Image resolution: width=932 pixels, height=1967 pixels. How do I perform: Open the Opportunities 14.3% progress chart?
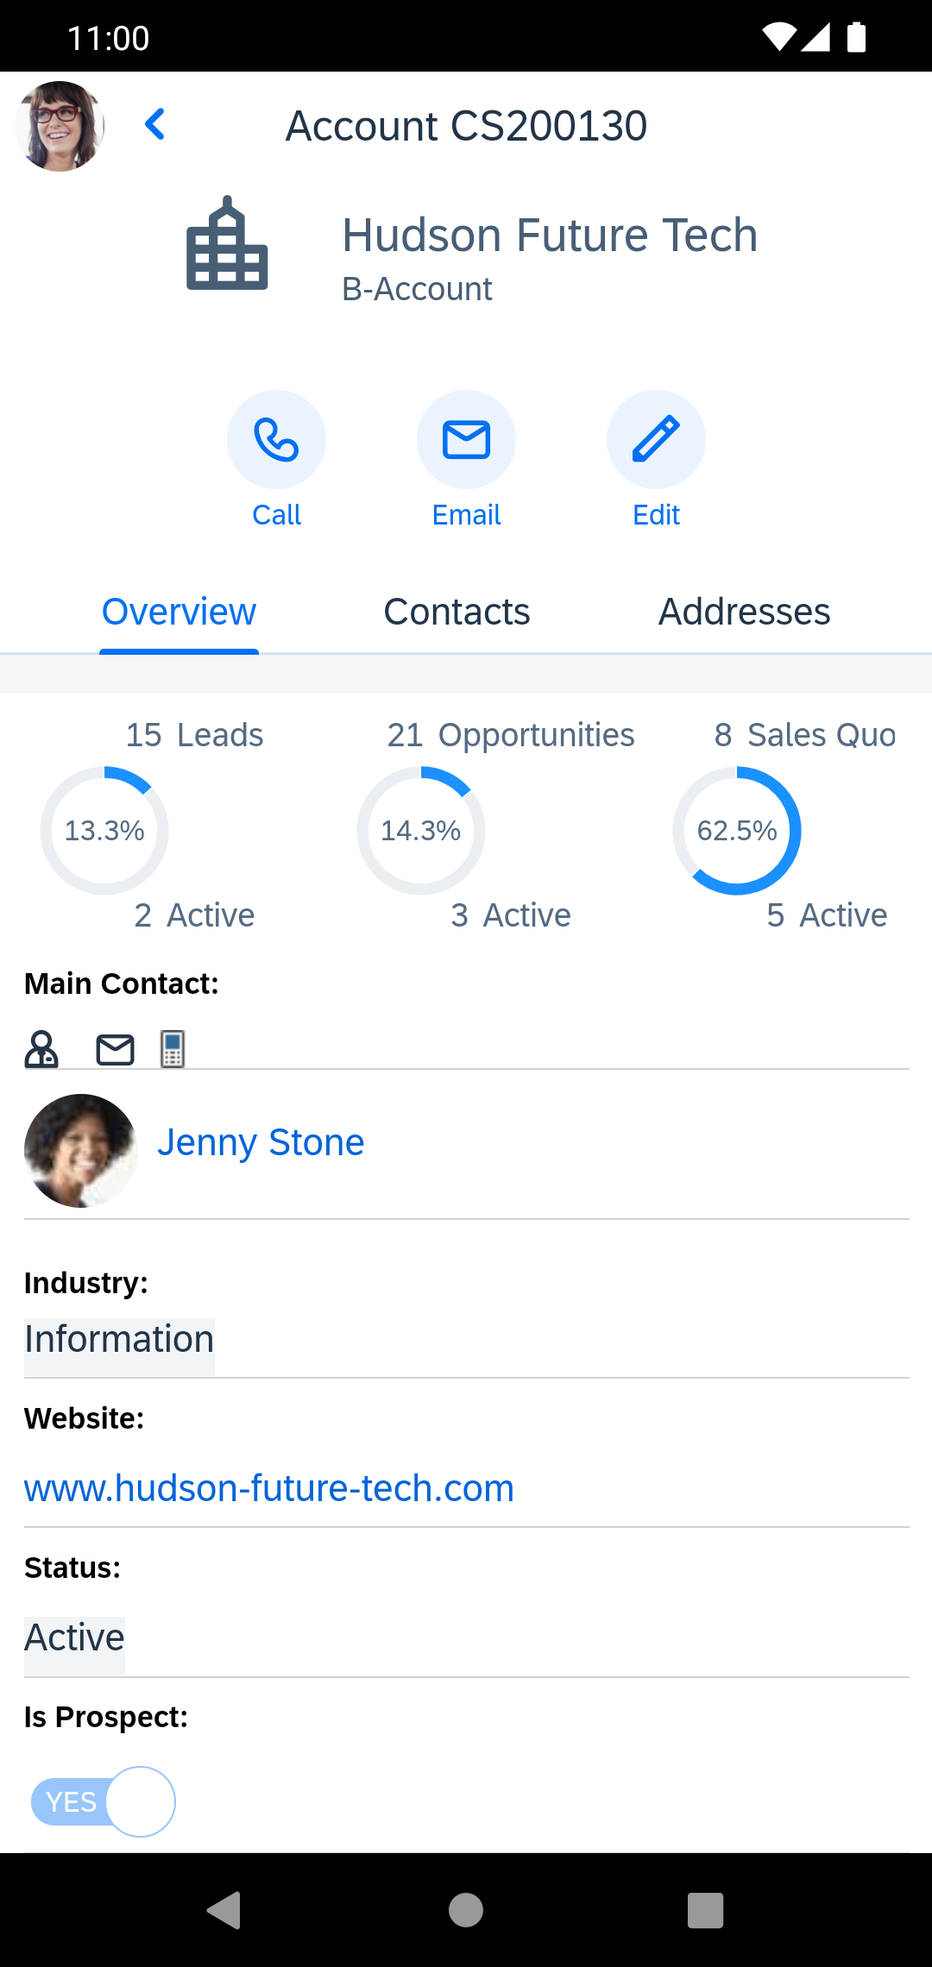click(421, 830)
